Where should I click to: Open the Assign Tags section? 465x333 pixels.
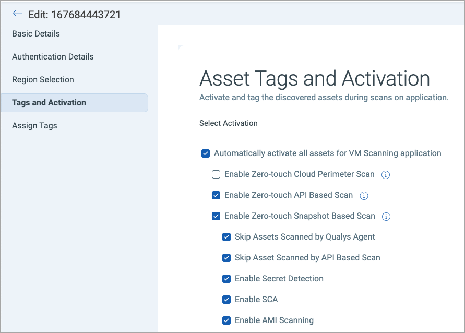click(34, 126)
